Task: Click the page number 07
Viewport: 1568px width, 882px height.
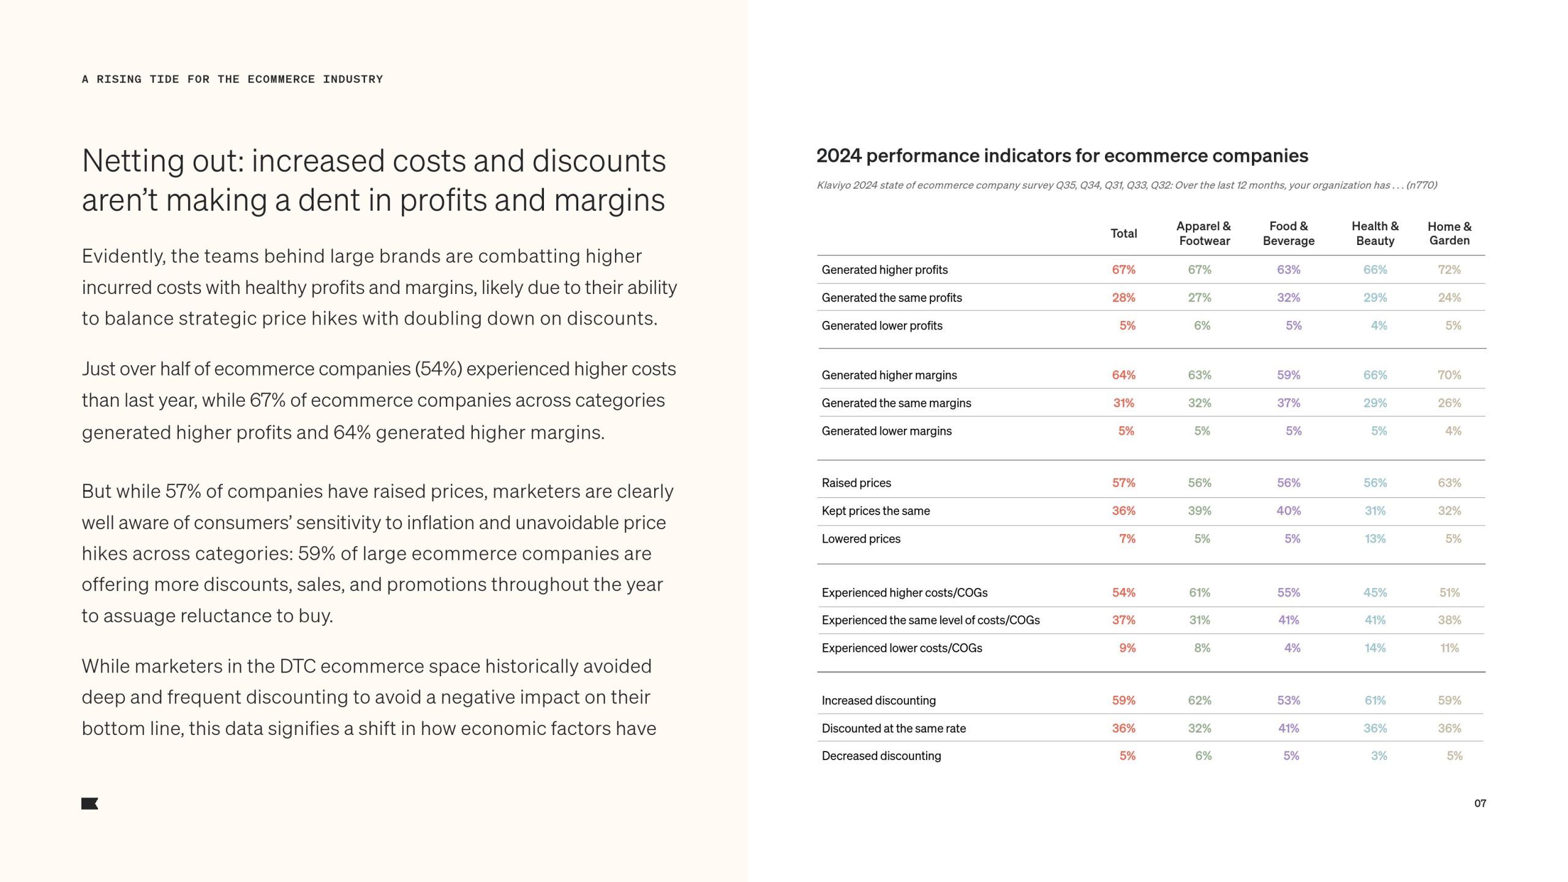Action: pyautogui.click(x=1480, y=803)
